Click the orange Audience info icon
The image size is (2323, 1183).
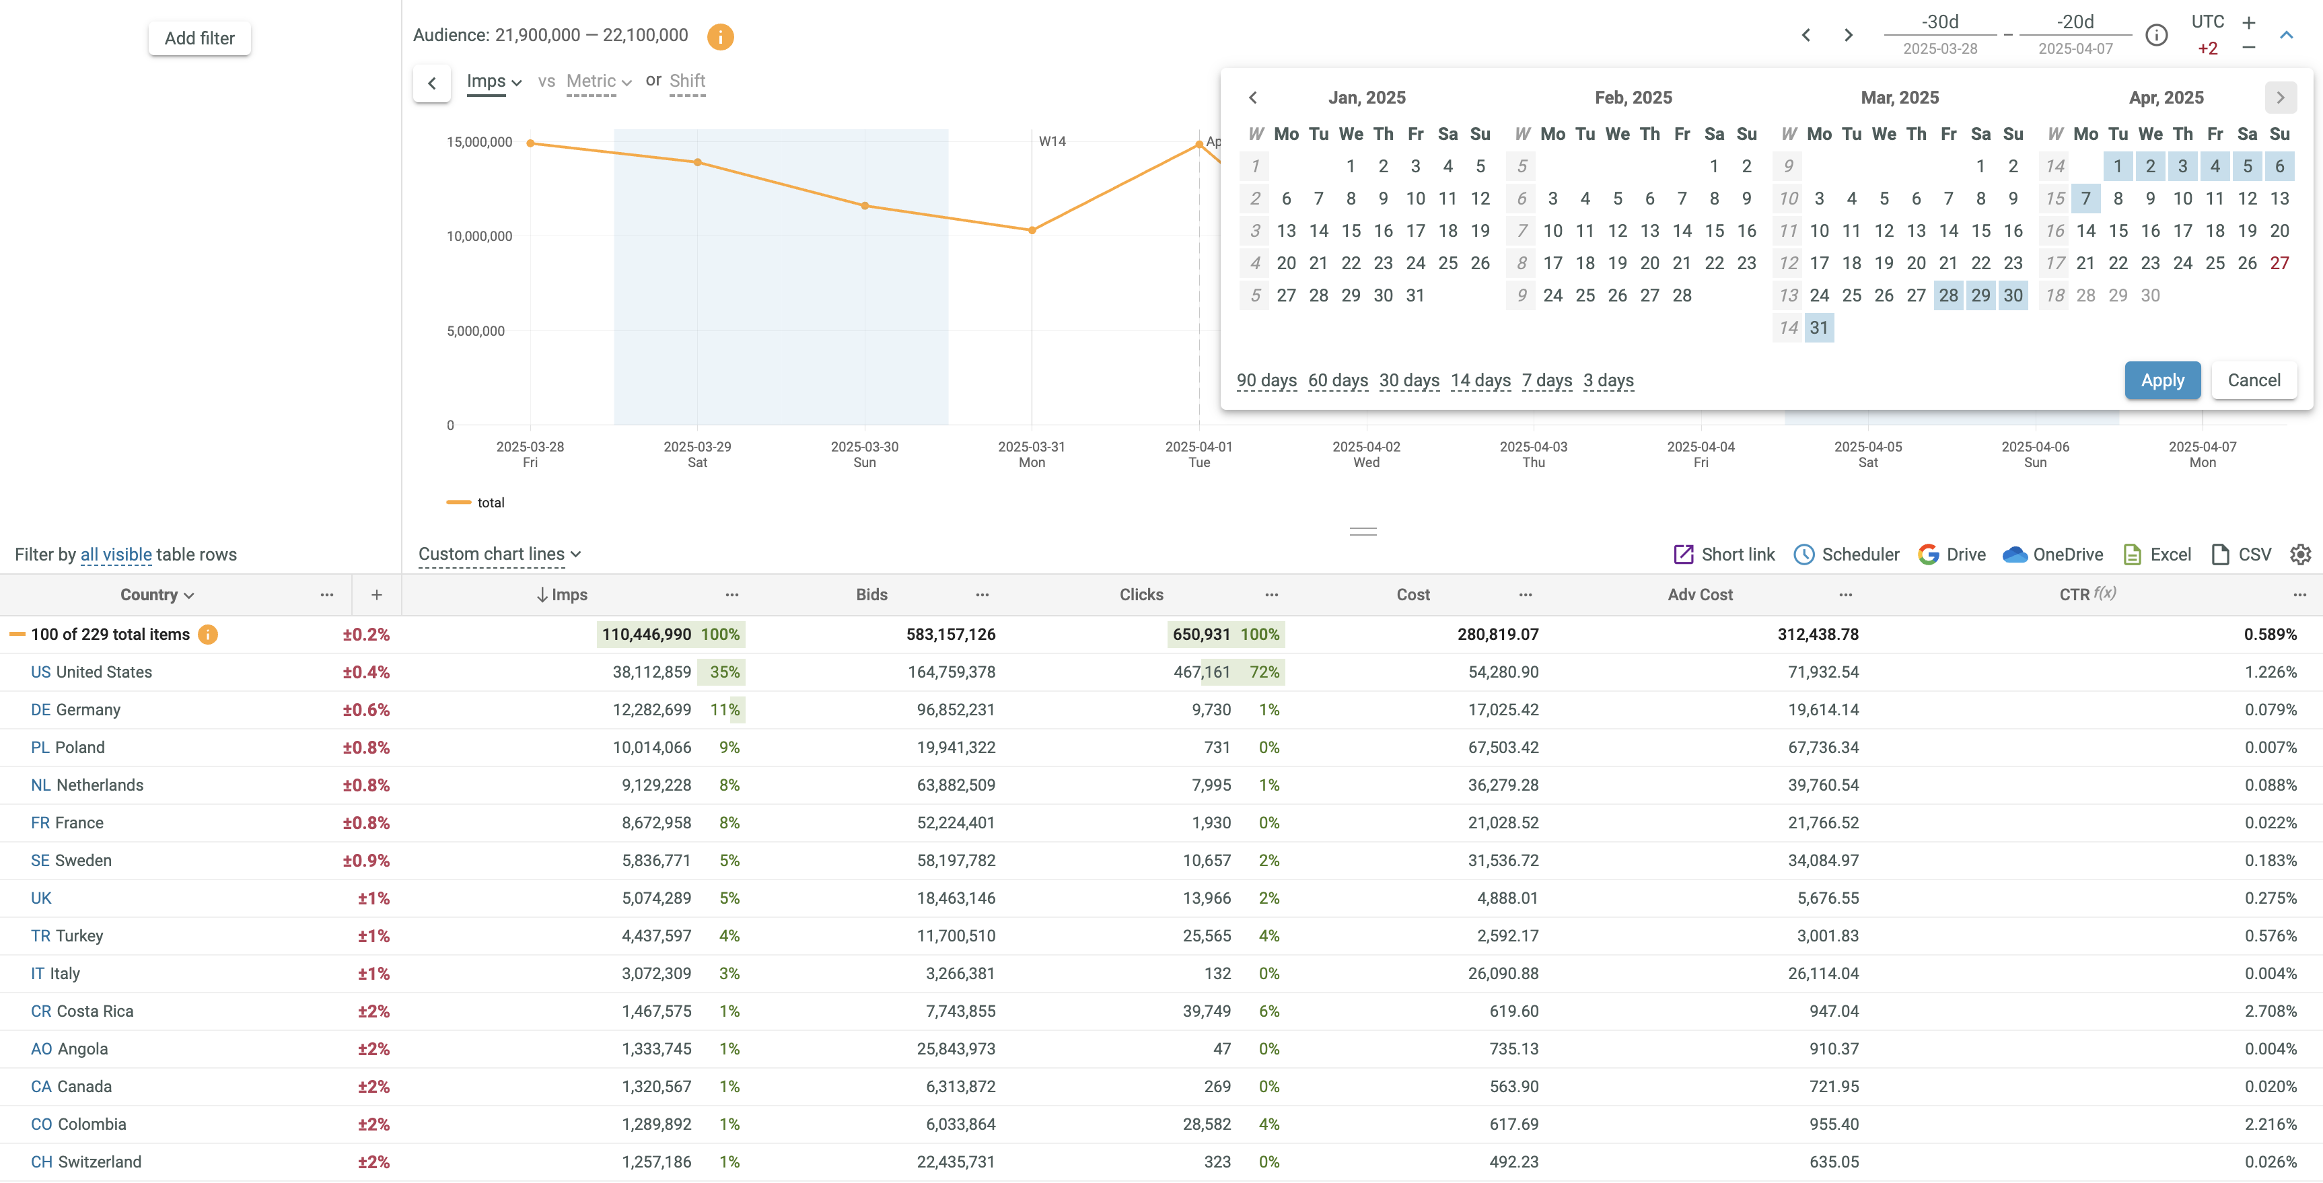coord(719,36)
